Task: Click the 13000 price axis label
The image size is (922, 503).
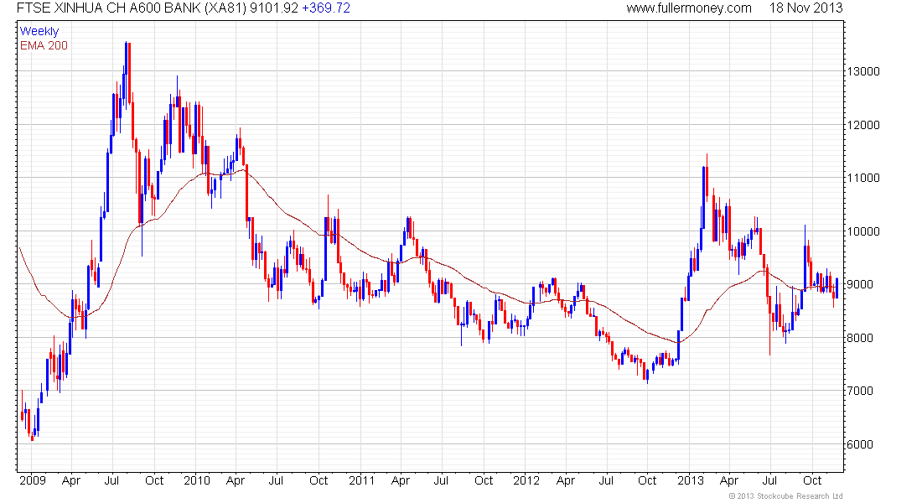Action: (863, 71)
